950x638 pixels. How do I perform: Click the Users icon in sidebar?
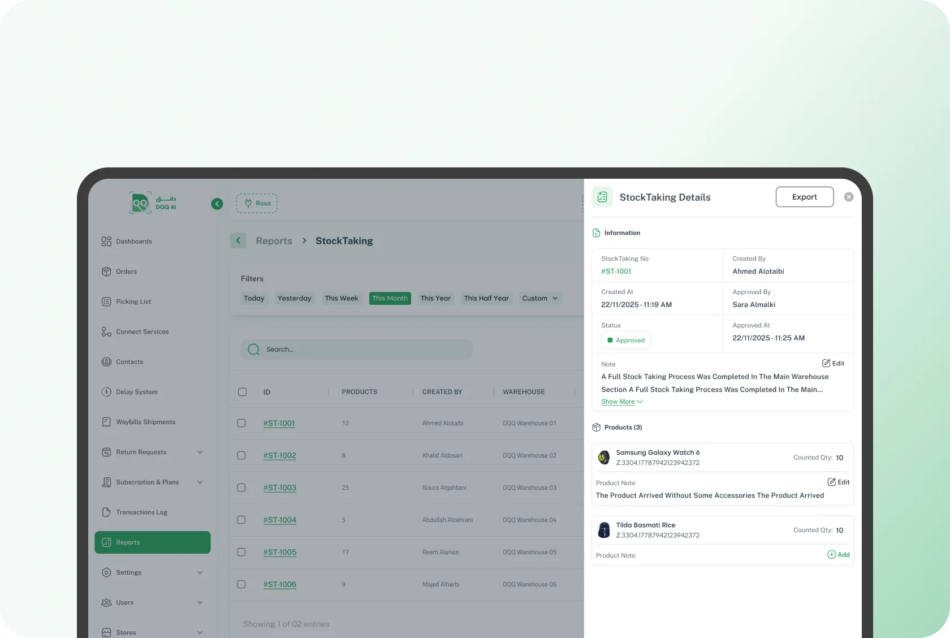tap(106, 602)
